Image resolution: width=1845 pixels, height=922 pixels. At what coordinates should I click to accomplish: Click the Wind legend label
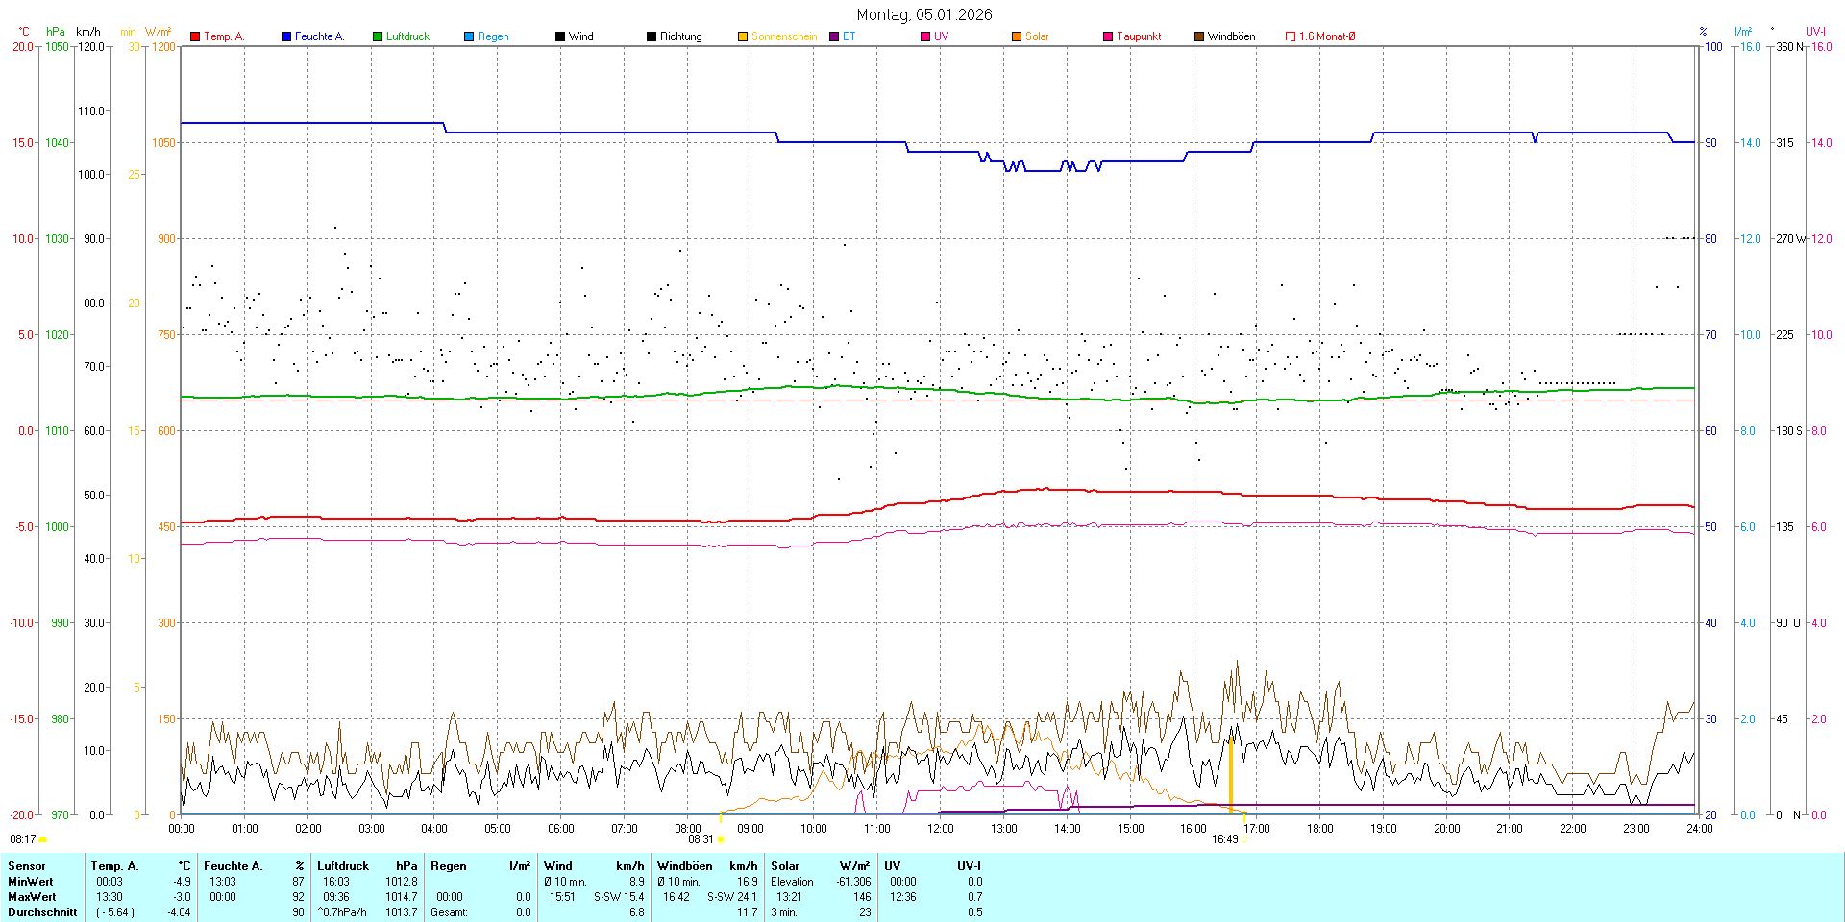coord(580,36)
